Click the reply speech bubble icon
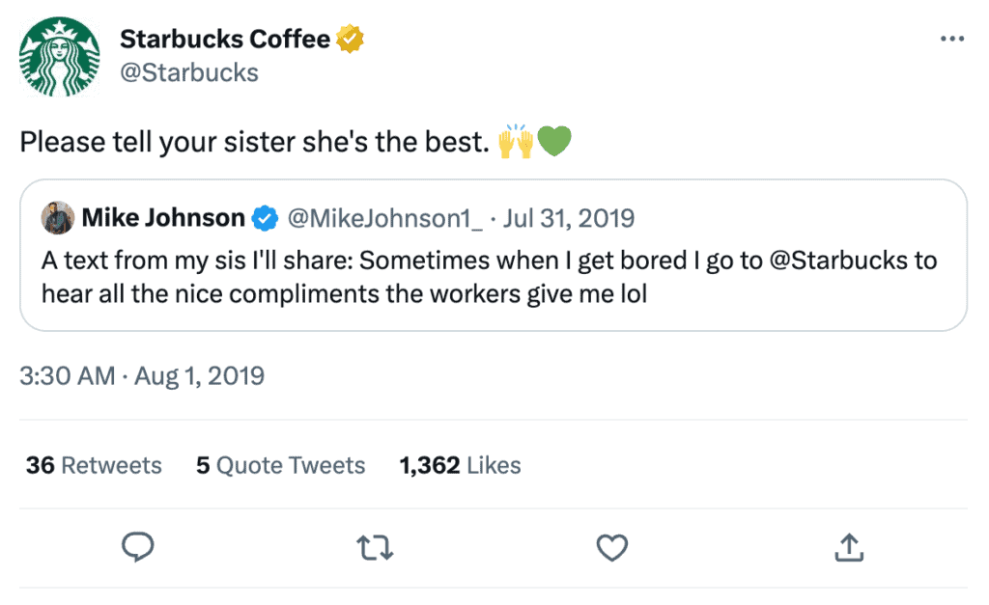Viewport: 989px width, 605px height. point(138,548)
